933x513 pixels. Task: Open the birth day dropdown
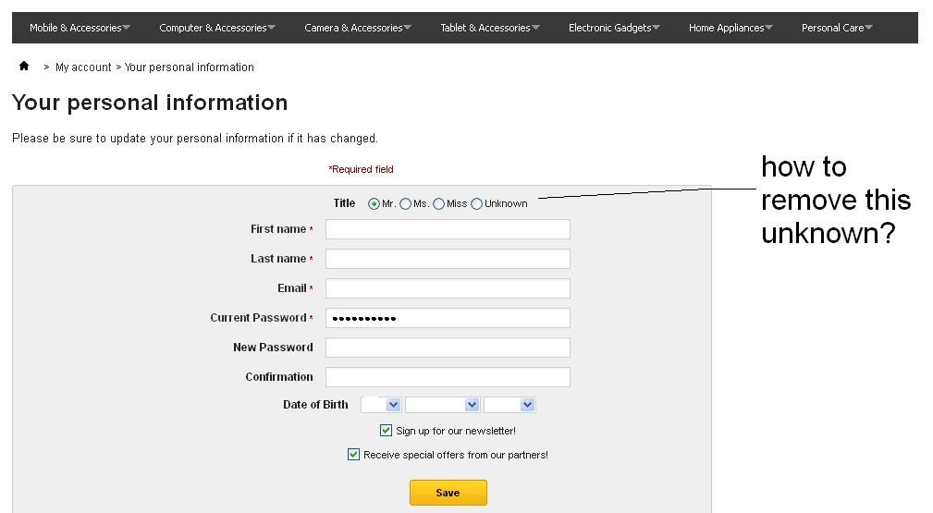(x=381, y=405)
